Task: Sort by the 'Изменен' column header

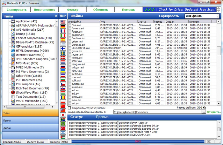Action: click(200, 21)
